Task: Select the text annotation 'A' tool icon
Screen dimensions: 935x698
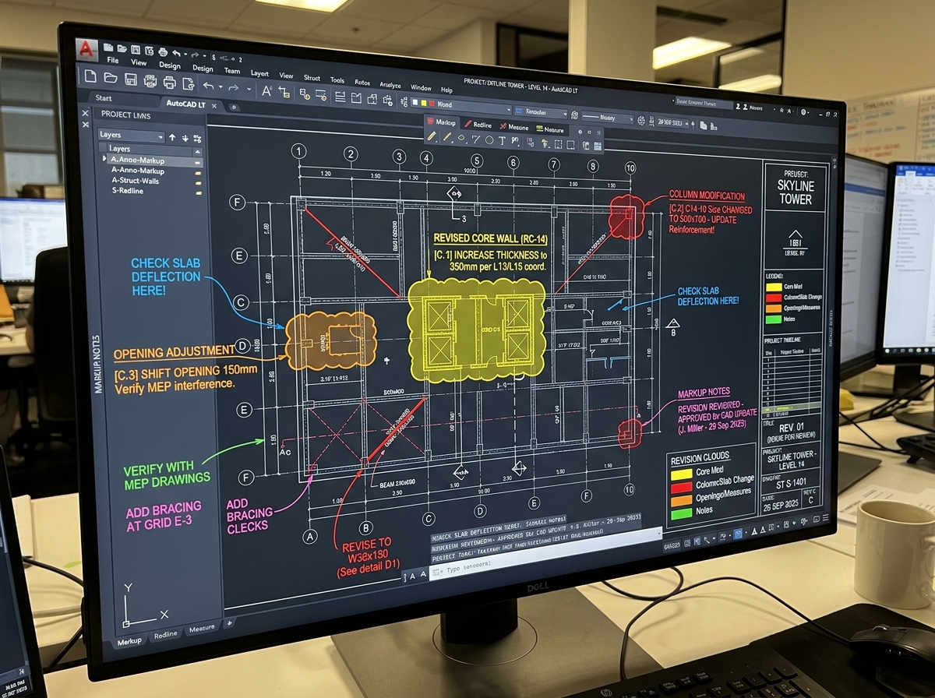Action: tap(266, 90)
